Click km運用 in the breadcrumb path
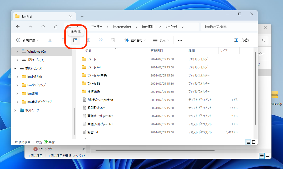The height and width of the screenshot is (169, 283). tap(148, 27)
